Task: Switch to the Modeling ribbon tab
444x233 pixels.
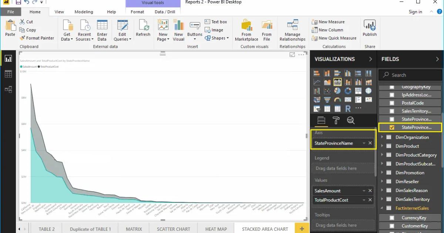Action: [84, 11]
